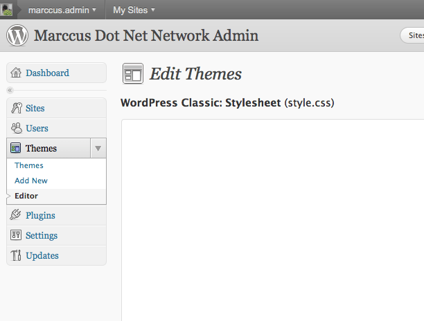Click the Themes layout icon in sidebar
Viewport: 424px width, 321px height.
(16, 148)
